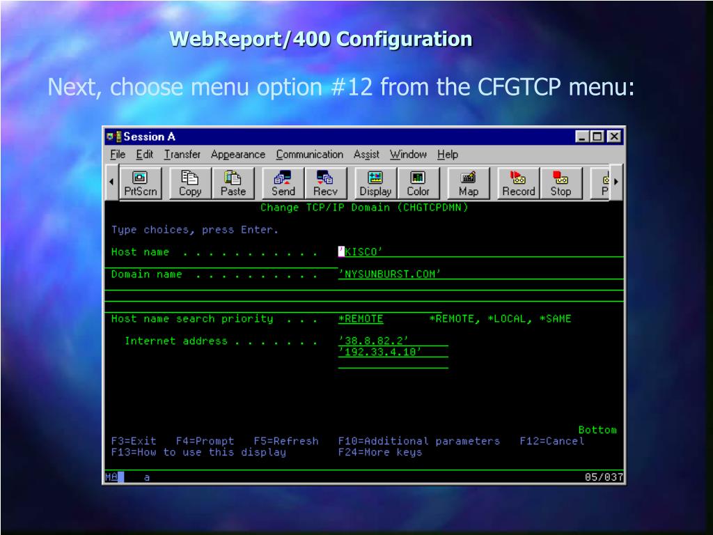Click the 'Domain name' label

coord(146,274)
